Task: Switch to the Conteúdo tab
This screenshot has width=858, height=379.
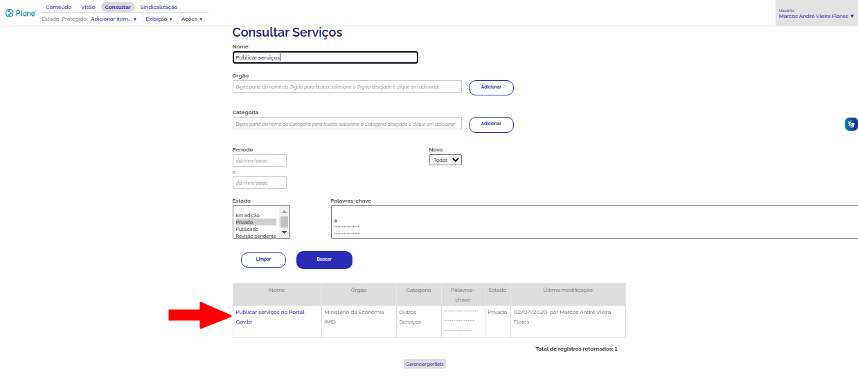Action: point(58,7)
